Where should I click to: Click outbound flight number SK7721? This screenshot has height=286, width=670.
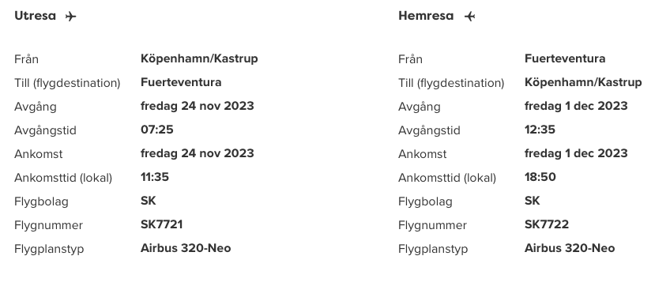(161, 224)
